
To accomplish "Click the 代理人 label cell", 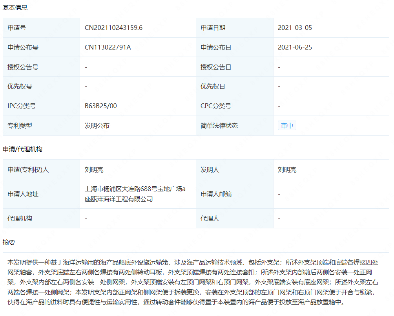I will [x=235, y=219].
